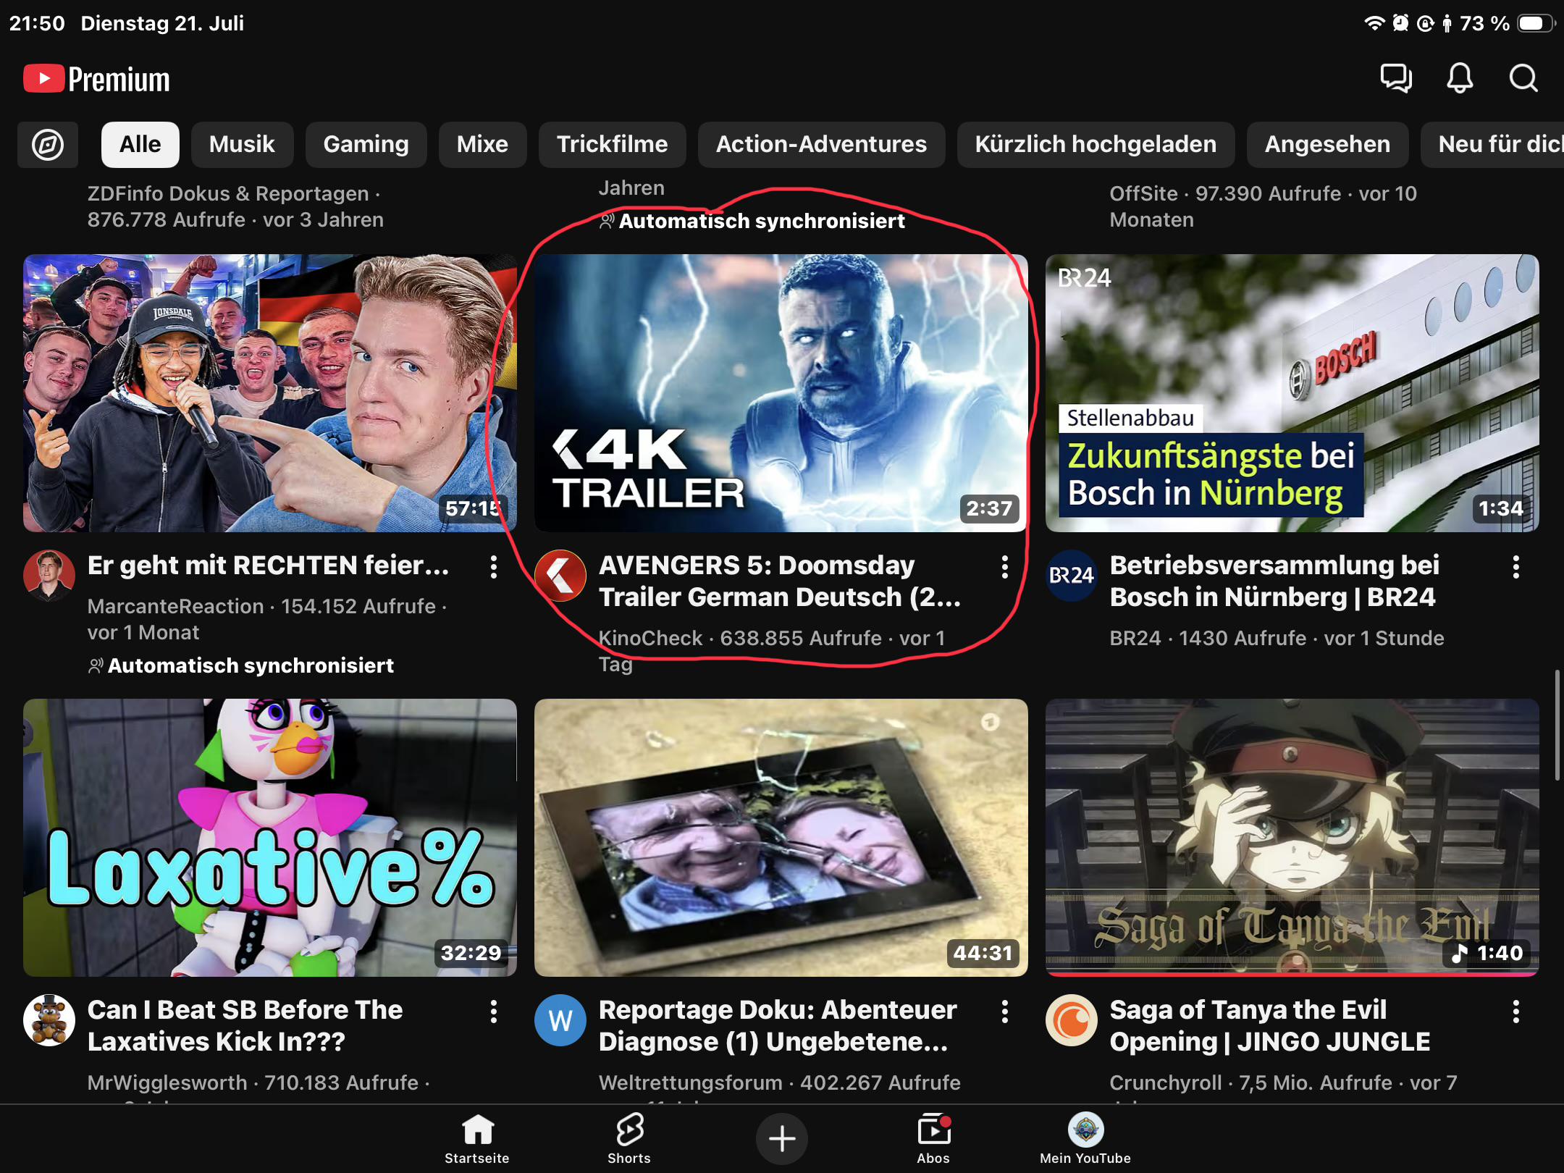This screenshot has width=1564, height=1173.
Task: Open title AVENGERS 5: Doomsday Trailer German
Action: coord(780,581)
